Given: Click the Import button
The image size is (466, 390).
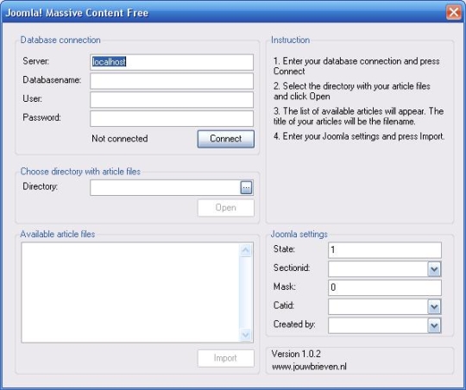Looking at the screenshot, I should (x=226, y=358).
